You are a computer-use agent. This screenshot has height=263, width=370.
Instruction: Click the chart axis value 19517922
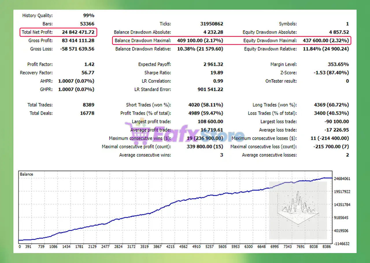point(342,192)
